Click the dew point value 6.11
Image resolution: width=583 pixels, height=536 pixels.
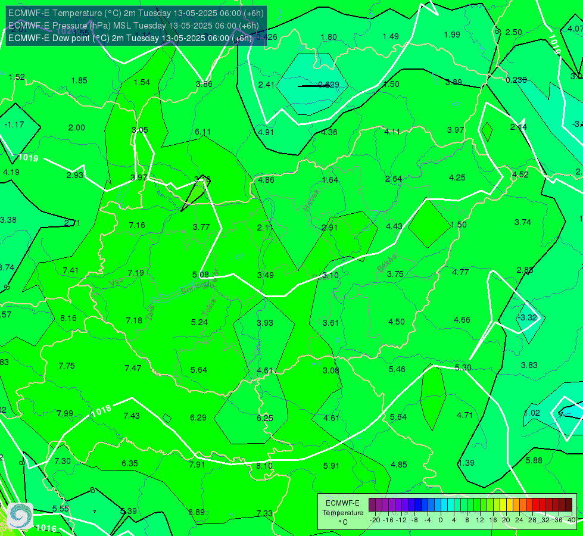[202, 132]
